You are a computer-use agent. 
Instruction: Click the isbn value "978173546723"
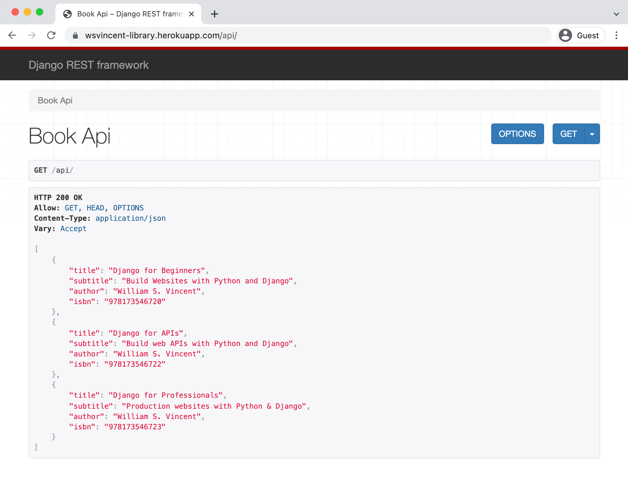click(135, 427)
